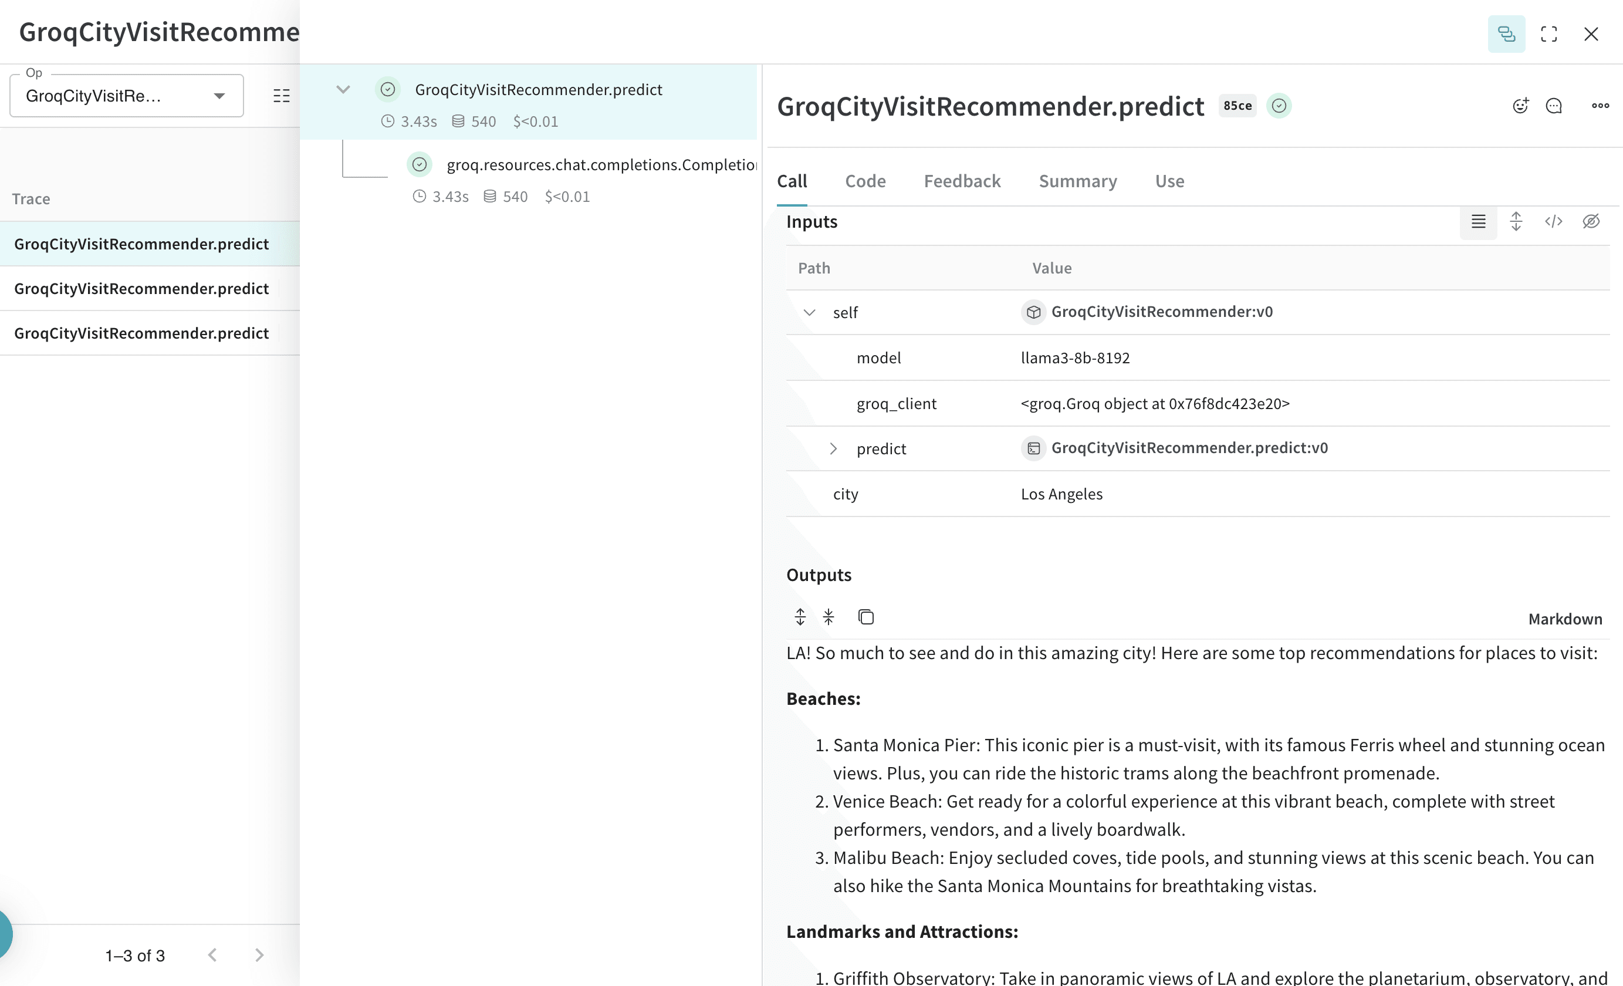Open the Feedback tab
Viewport: 1623px width, 986px height.
tap(962, 181)
